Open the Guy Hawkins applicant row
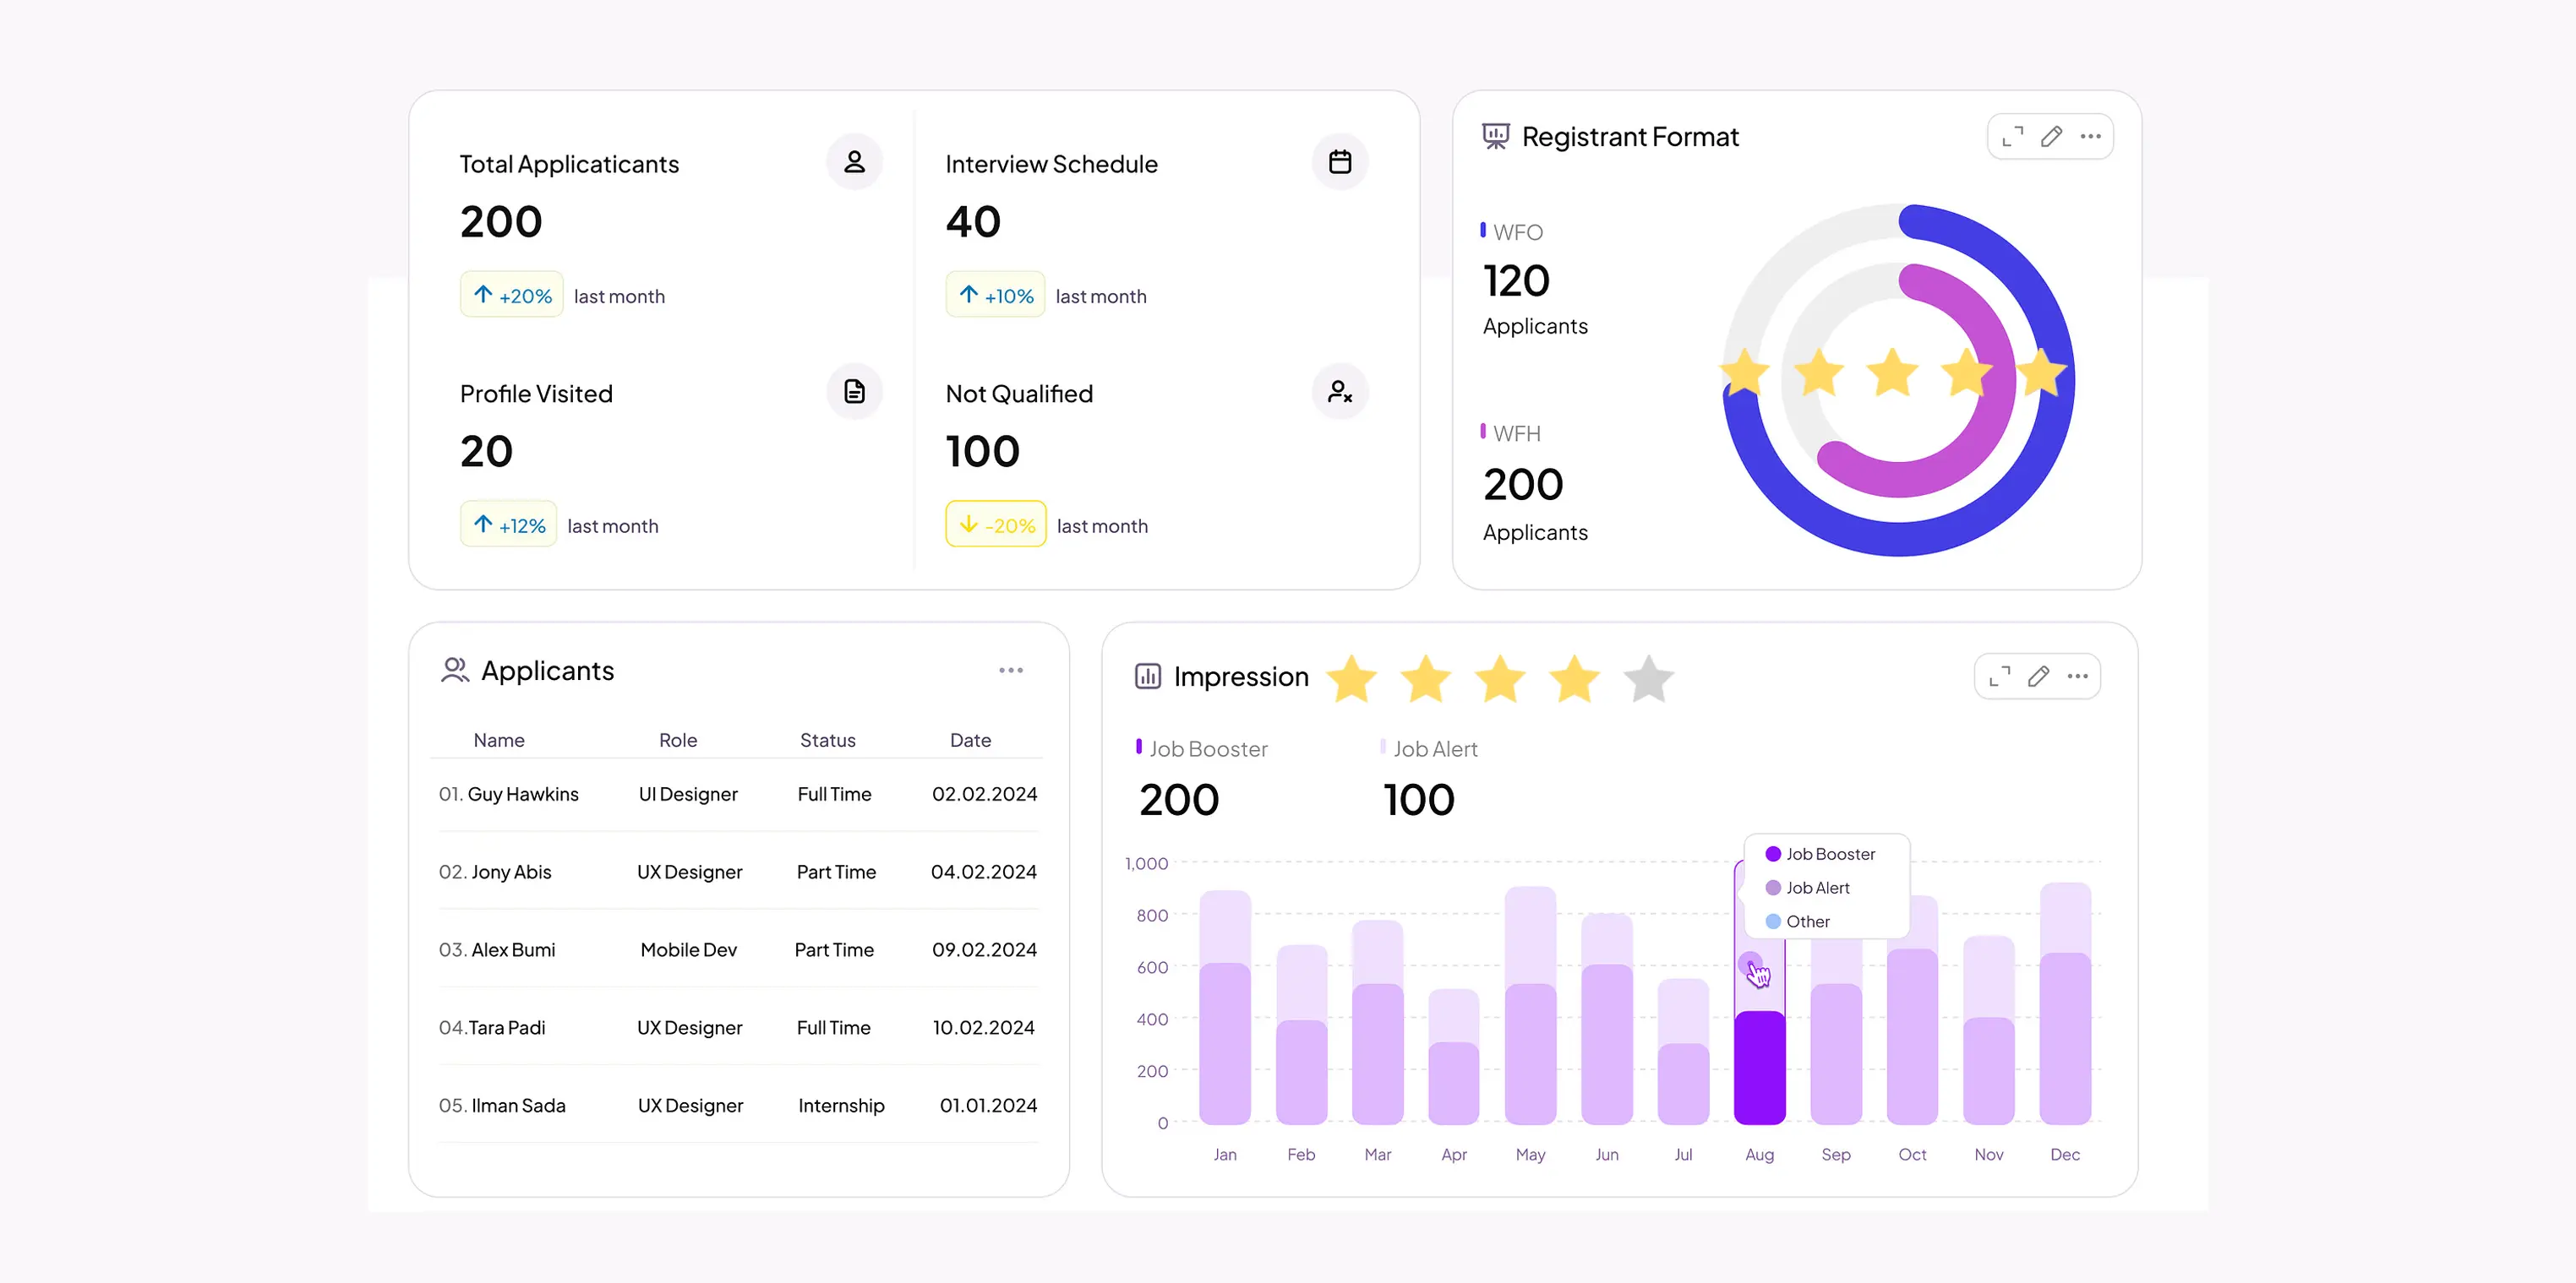The image size is (2576, 1283). pyautogui.click(x=522, y=795)
